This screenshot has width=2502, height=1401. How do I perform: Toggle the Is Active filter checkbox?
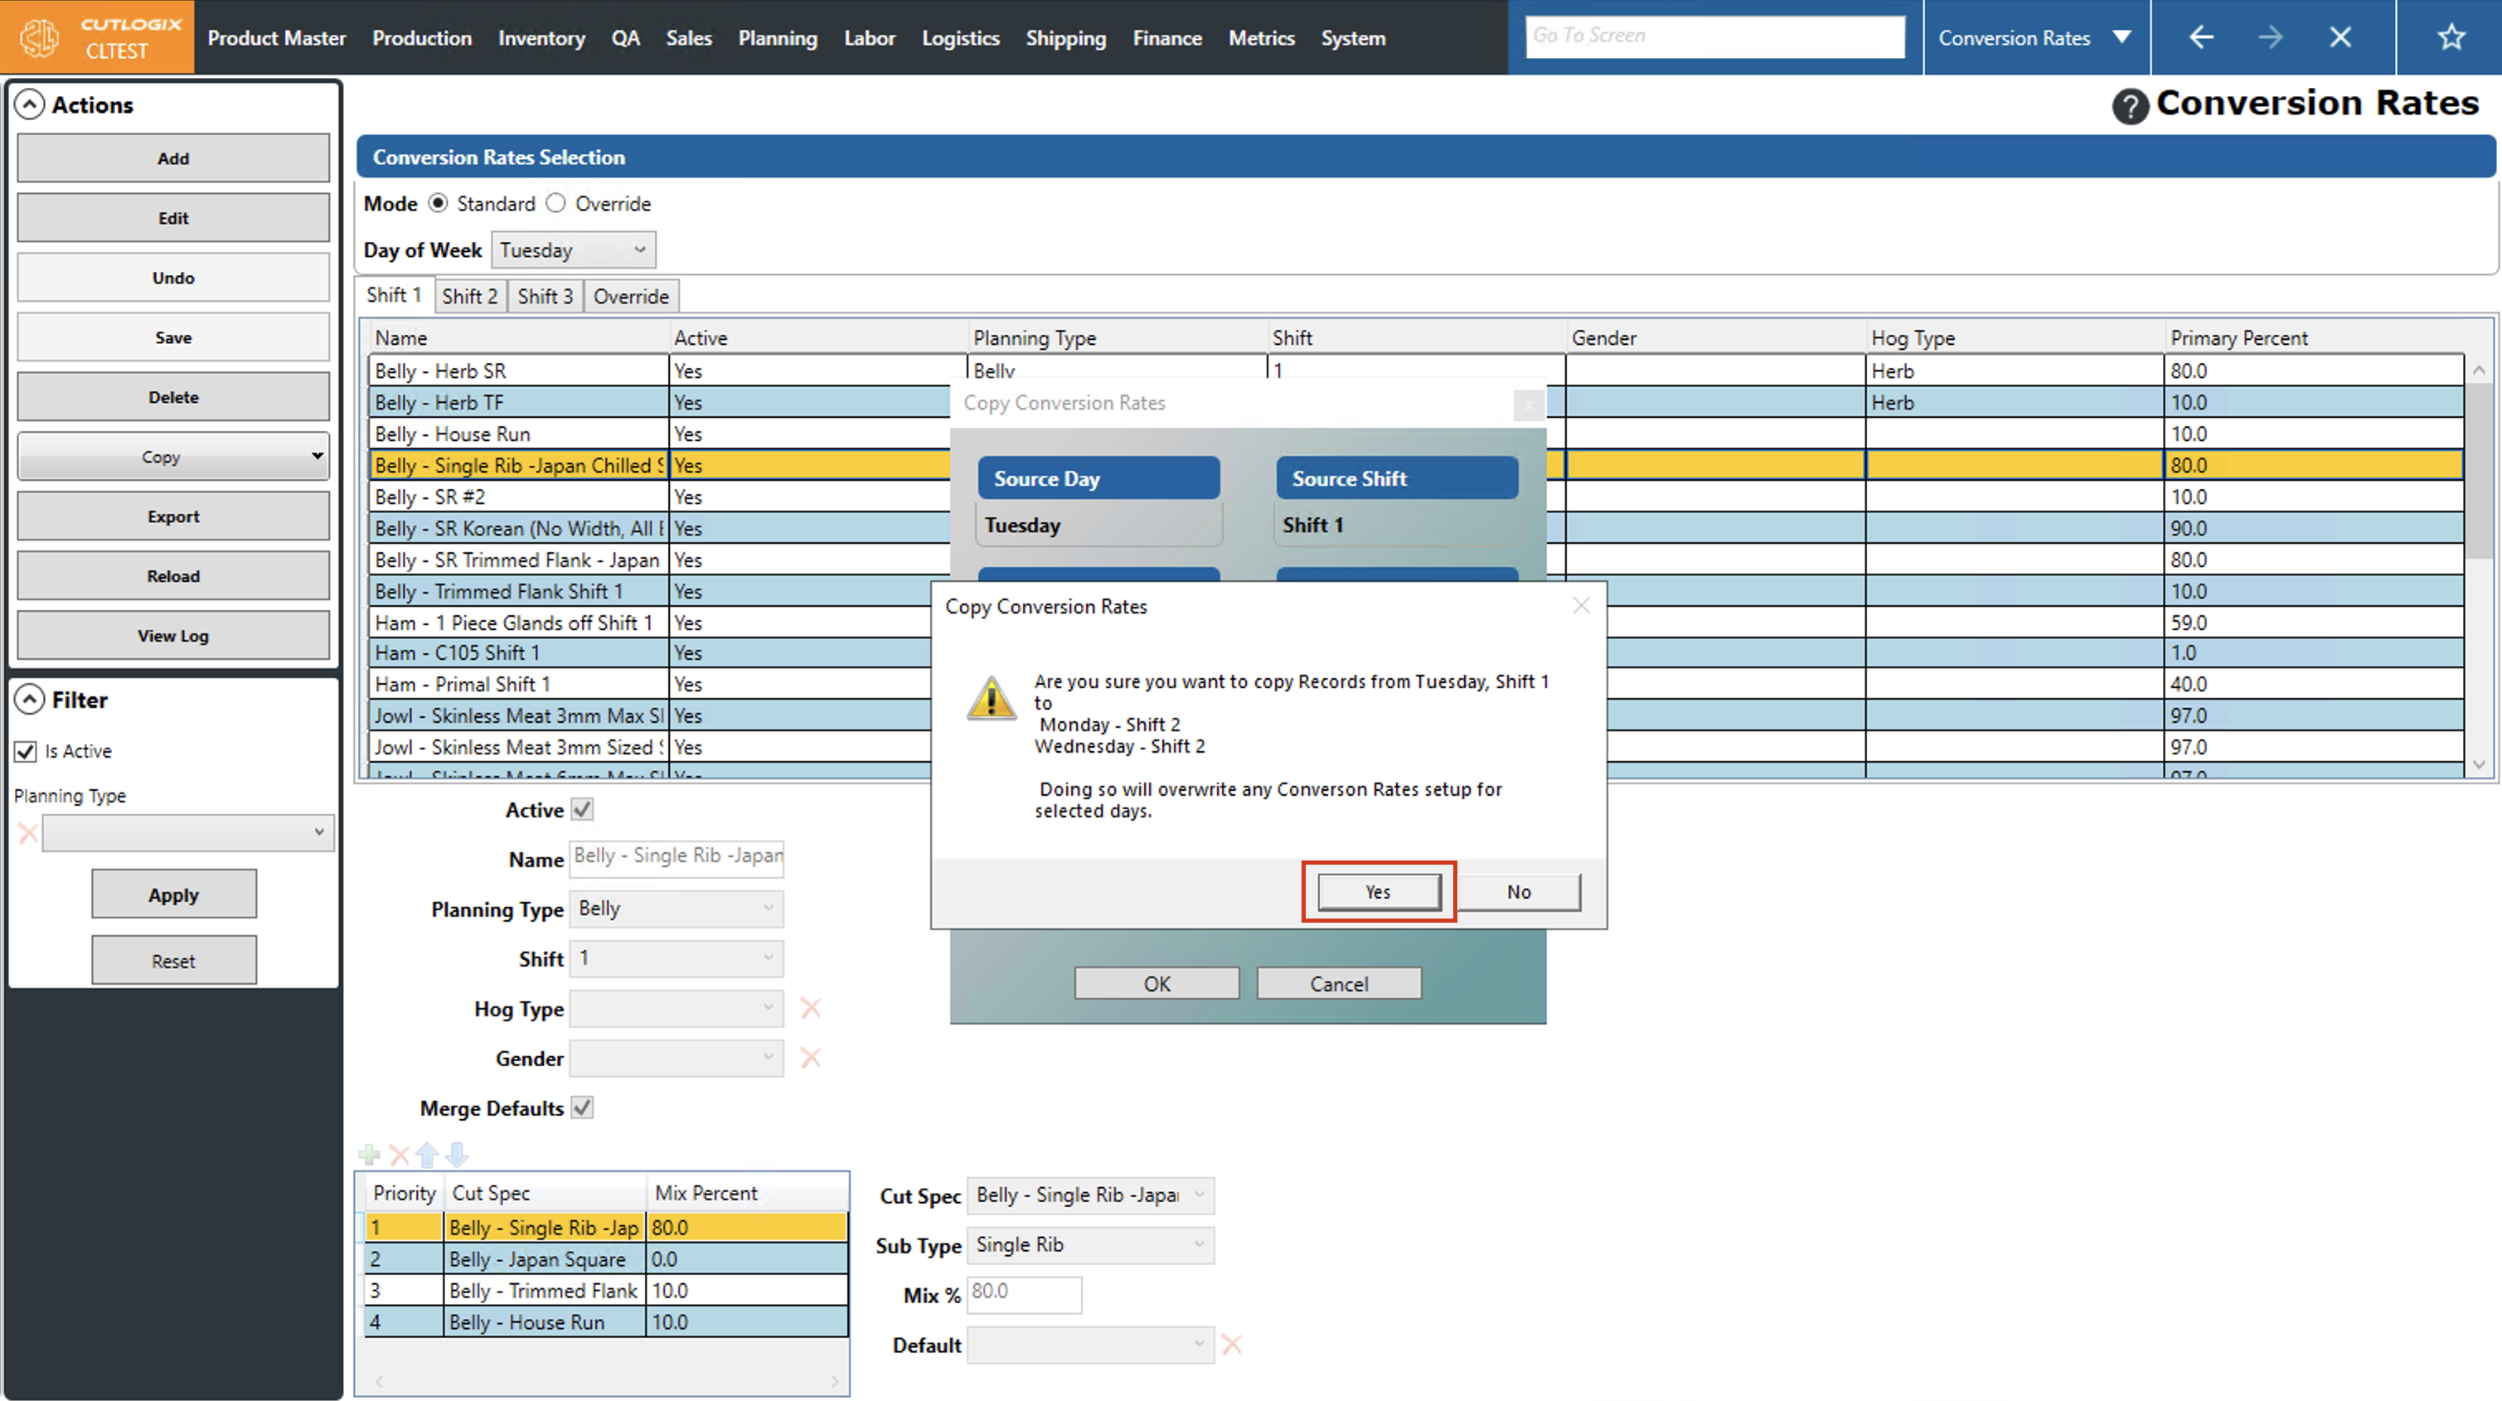coord(27,751)
